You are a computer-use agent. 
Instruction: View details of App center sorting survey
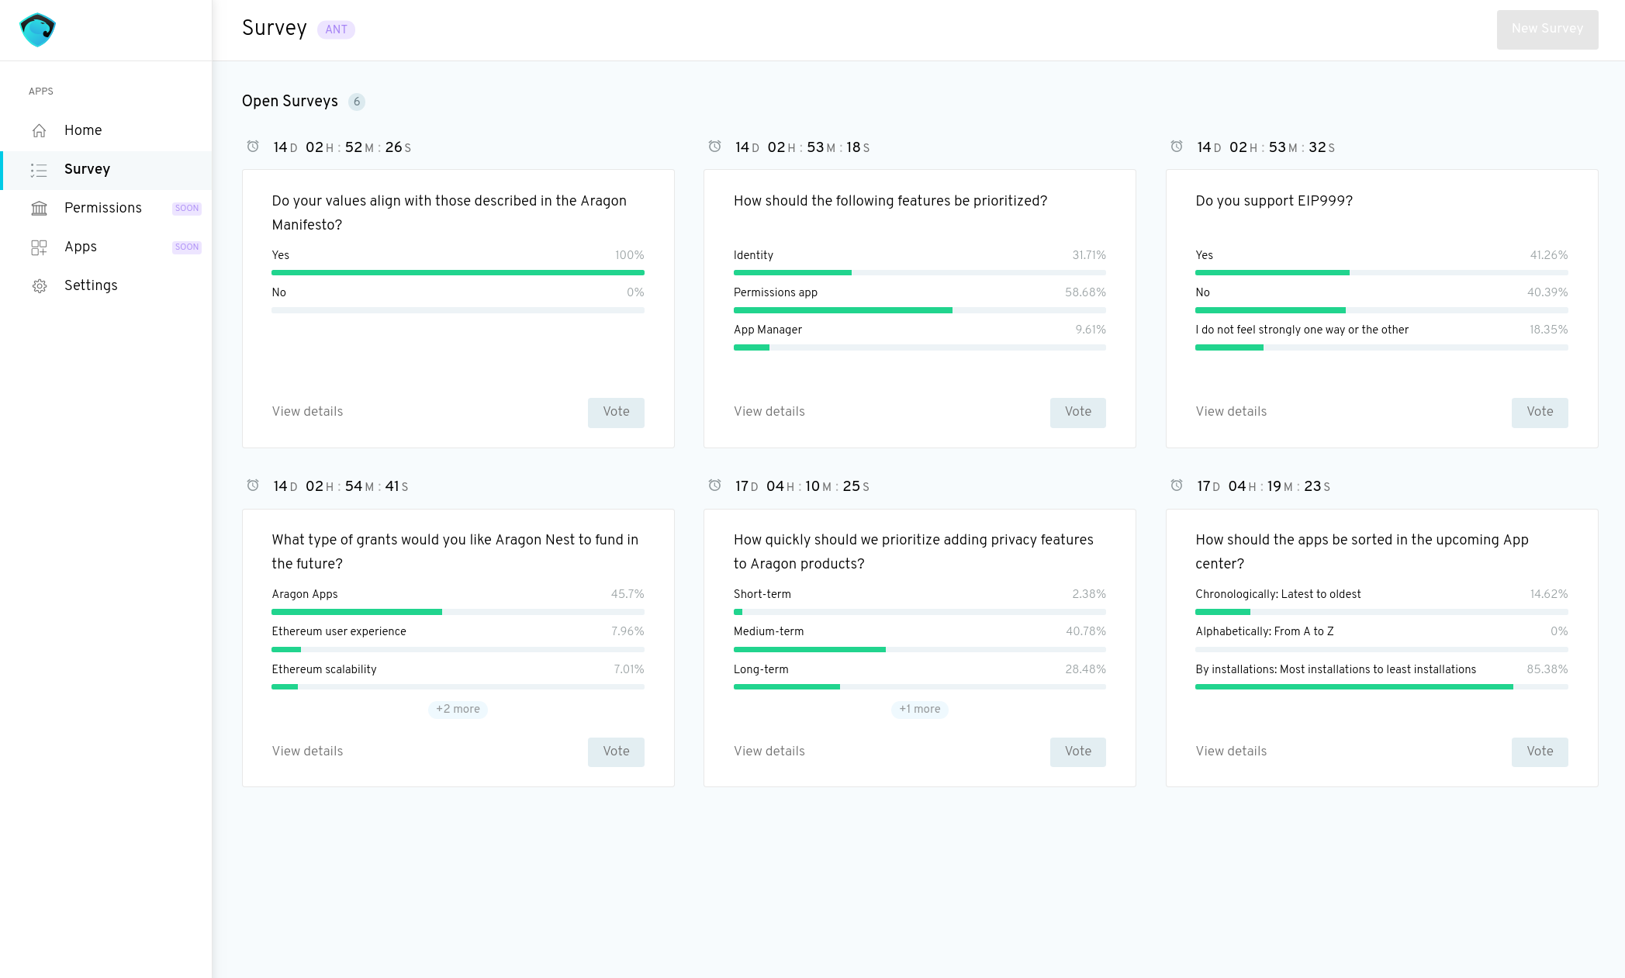pyautogui.click(x=1231, y=752)
